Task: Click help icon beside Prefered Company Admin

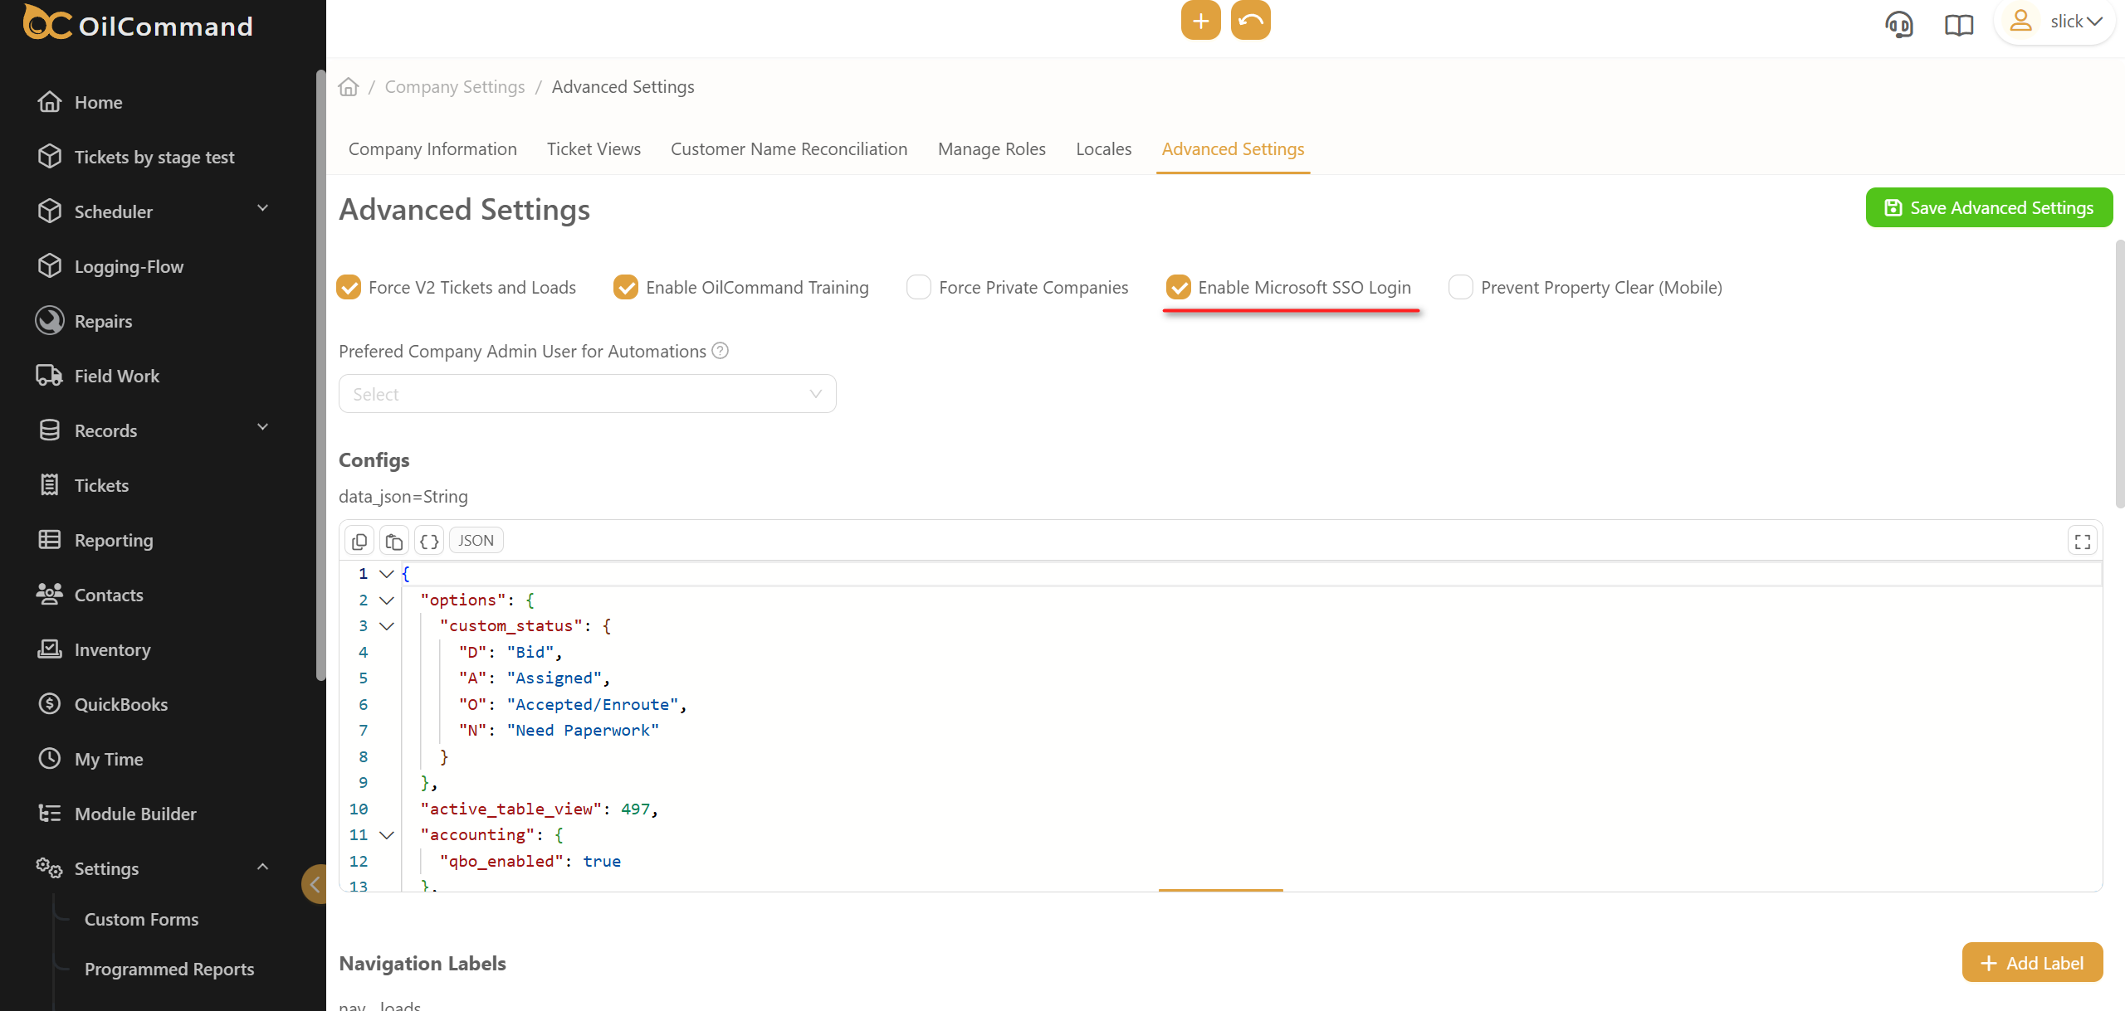Action: click(x=721, y=351)
